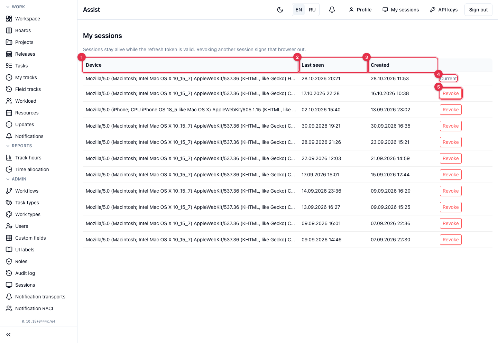498x343 pixels.
Task: Click the Tasks list icon
Action: coord(9,66)
